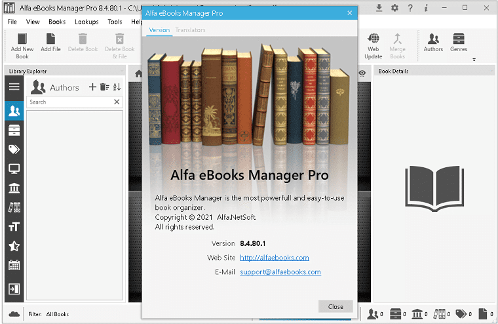Toggle the A-Z sort order icon
This screenshot has height=324, width=498.
[117, 87]
